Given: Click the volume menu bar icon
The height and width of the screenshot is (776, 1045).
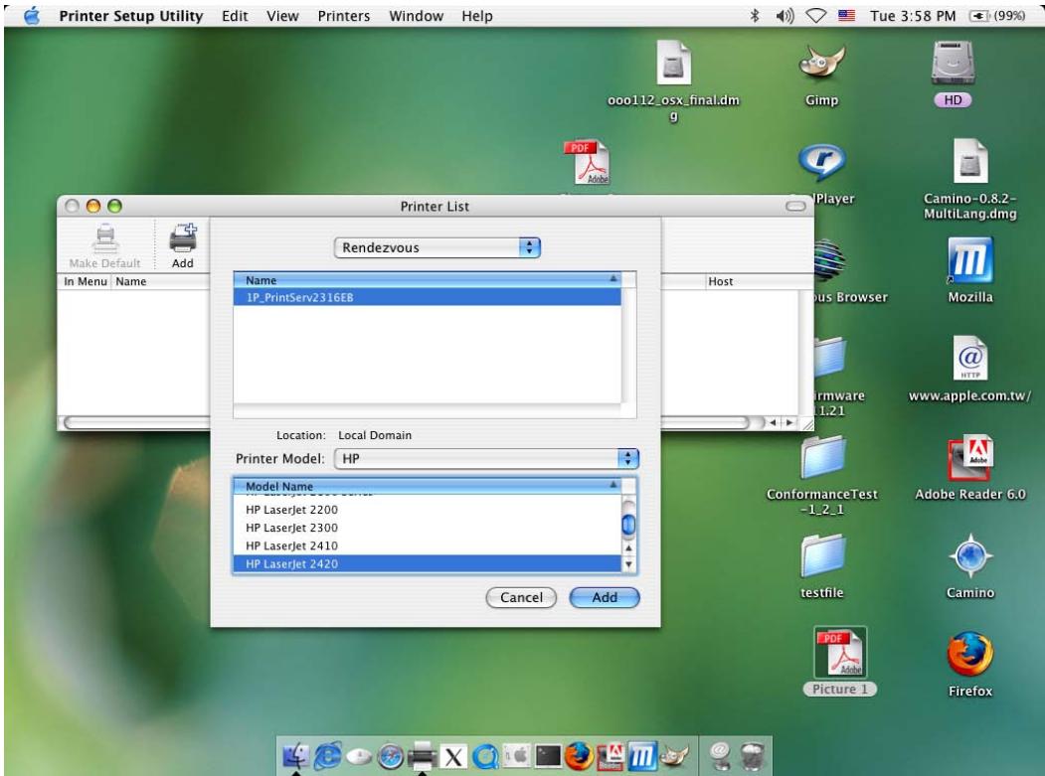Looking at the screenshot, I should tap(785, 15).
